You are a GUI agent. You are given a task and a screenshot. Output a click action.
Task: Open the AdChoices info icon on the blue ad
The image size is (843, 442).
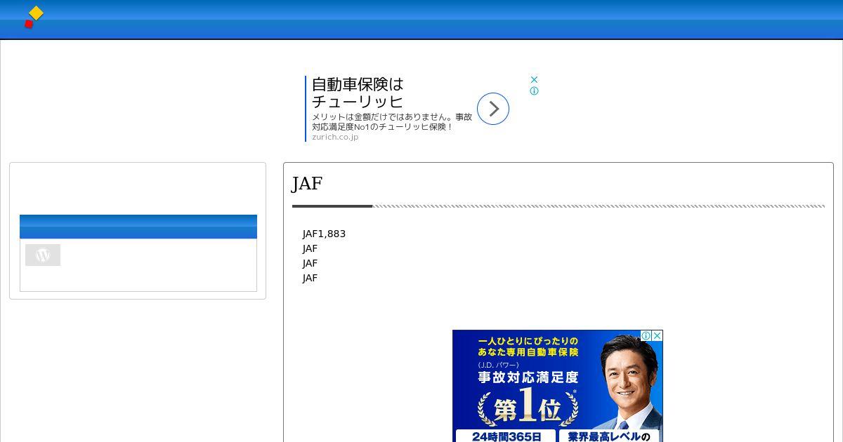pos(646,336)
